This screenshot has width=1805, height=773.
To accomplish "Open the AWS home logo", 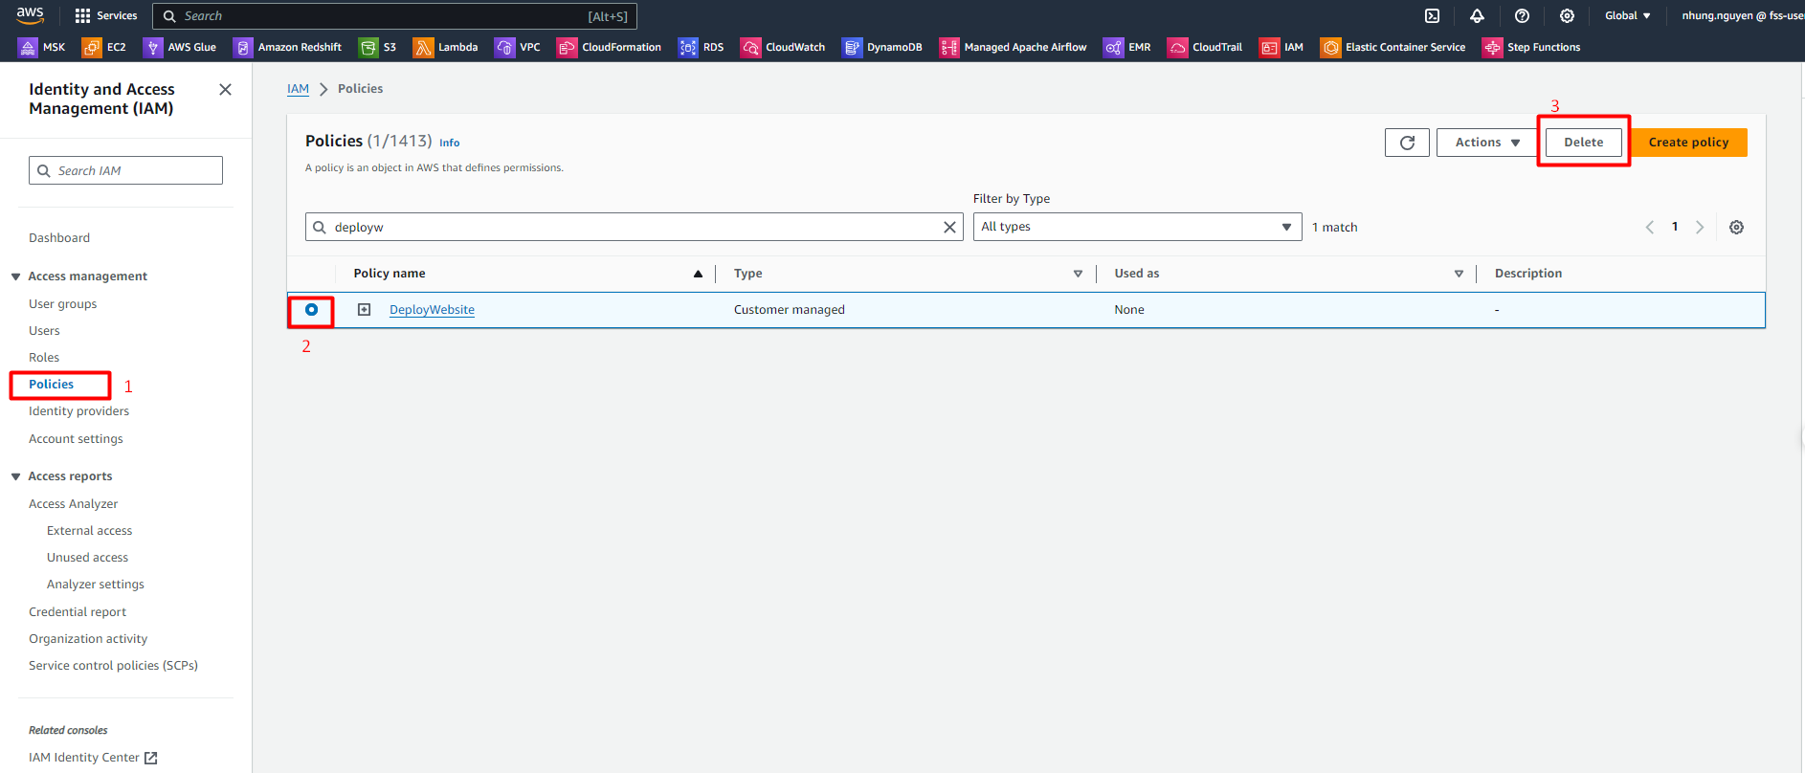I will pyautogui.click(x=30, y=15).
